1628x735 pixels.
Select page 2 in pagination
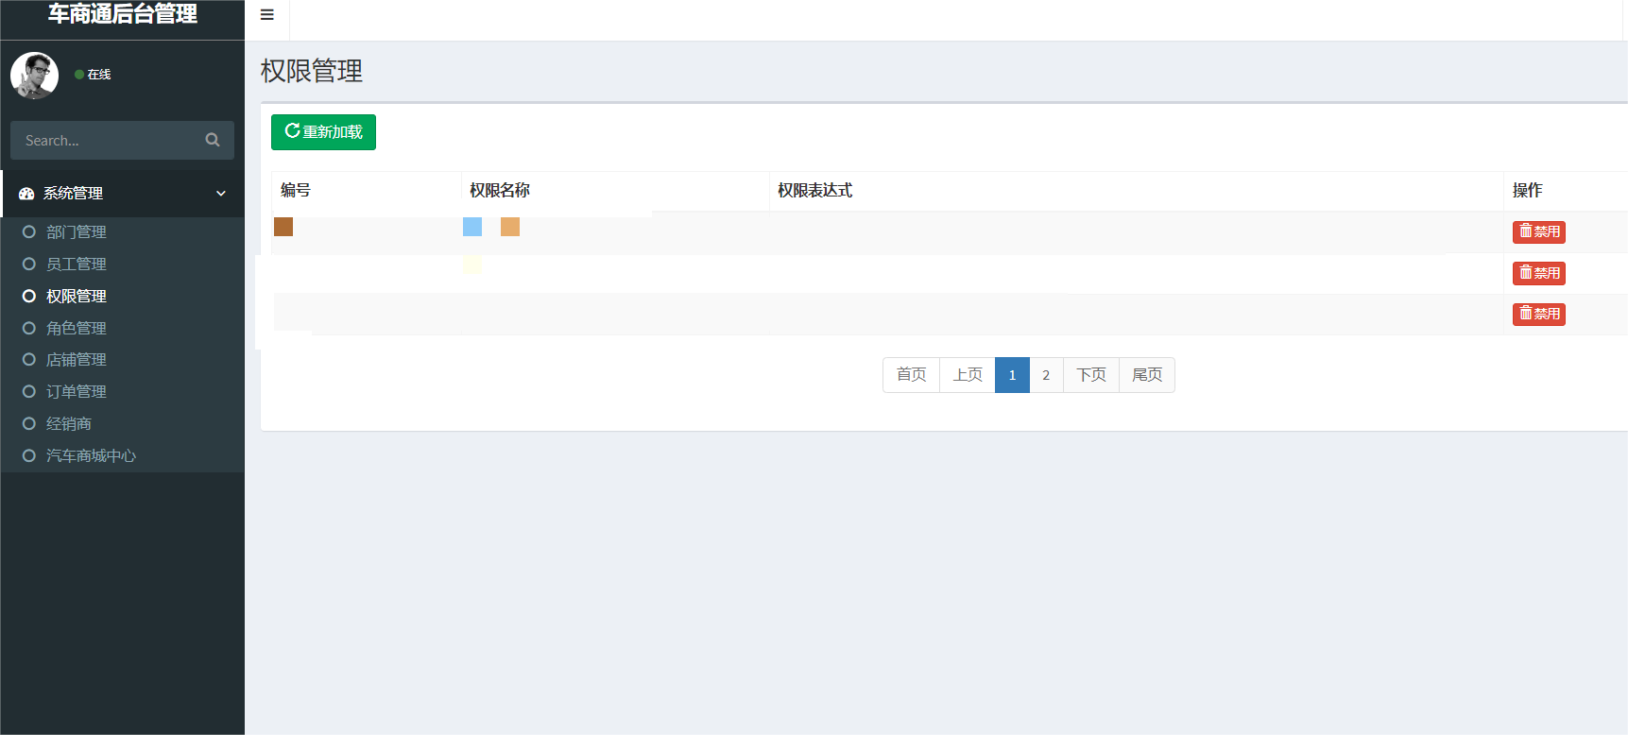click(x=1046, y=375)
